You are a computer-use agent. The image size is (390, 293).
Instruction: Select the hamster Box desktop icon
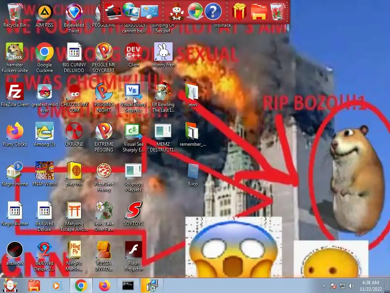click(x=15, y=58)
